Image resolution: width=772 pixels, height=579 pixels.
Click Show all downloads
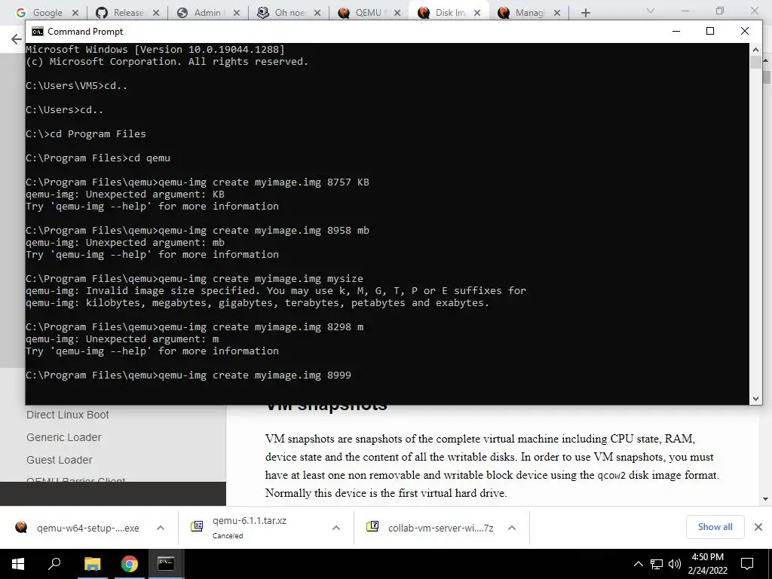(715, 527)
